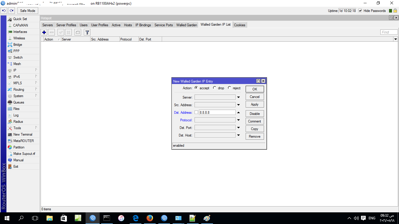Toggle the Hide Passwords checkbox
Screen dimensions: 399x224
click(x=360, y=11)
